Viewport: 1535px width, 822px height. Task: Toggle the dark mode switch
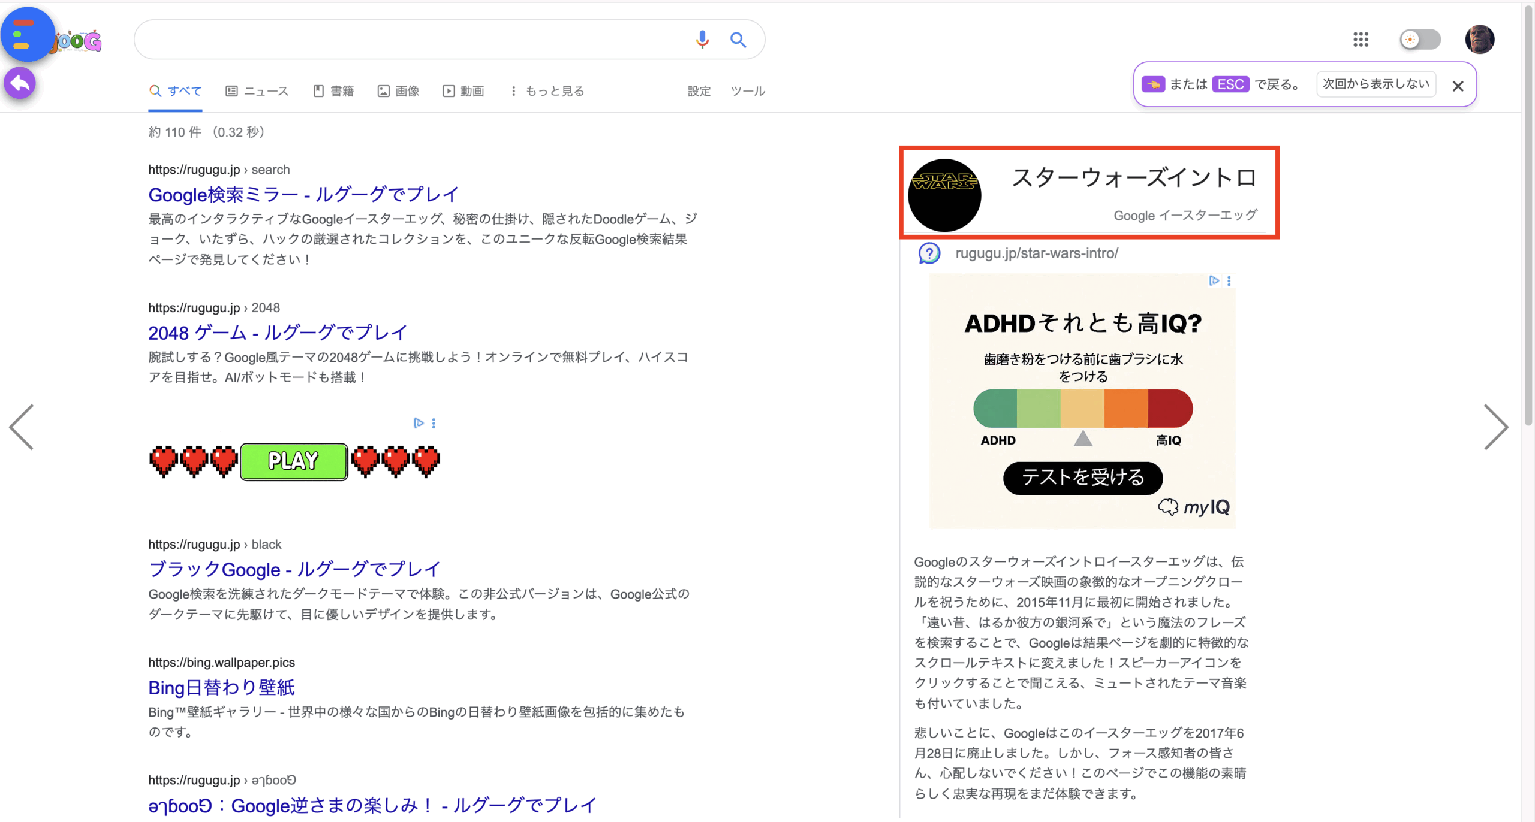(x=1419, y=40)
